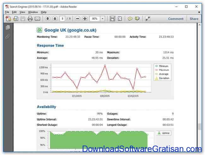Click the 99% uptime value
The image size is (205, 155).
point(100,114)
